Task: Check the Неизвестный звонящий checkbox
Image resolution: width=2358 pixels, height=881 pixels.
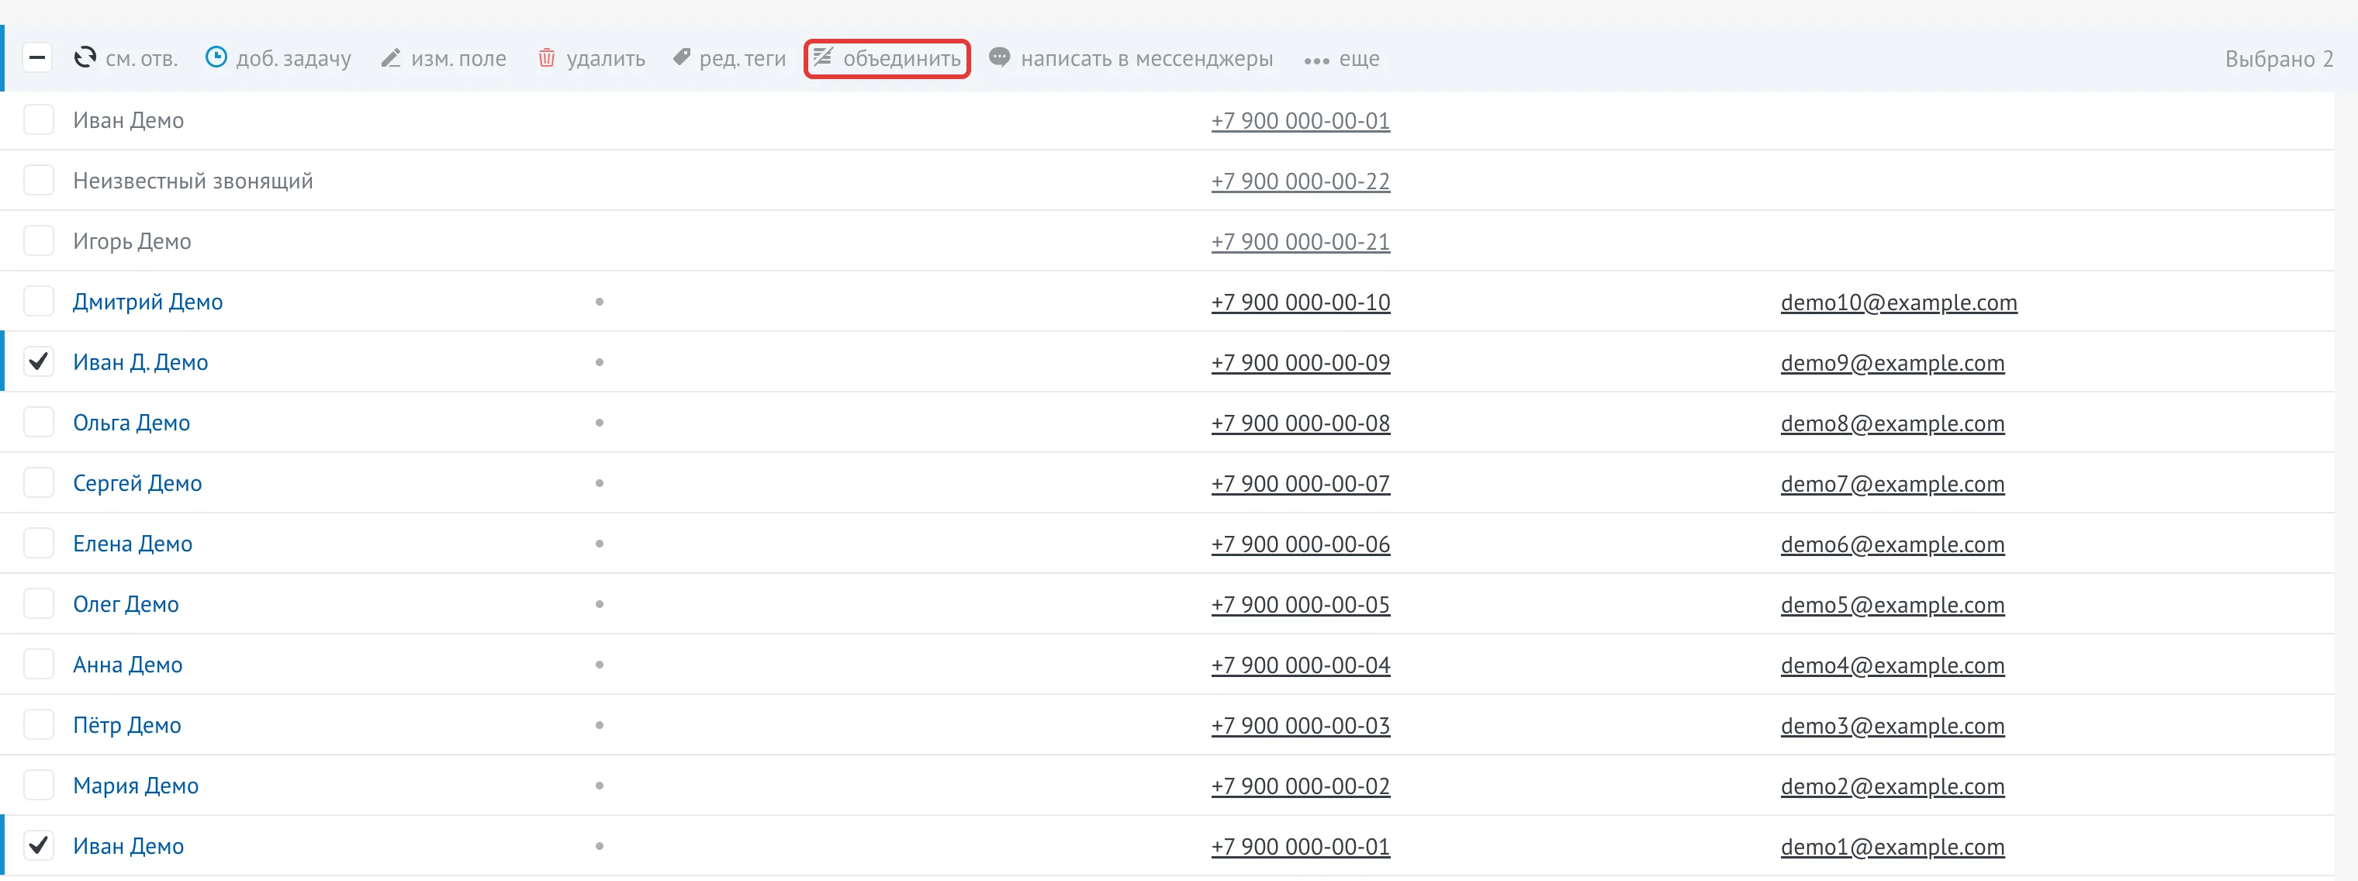Action: [39, 180]
